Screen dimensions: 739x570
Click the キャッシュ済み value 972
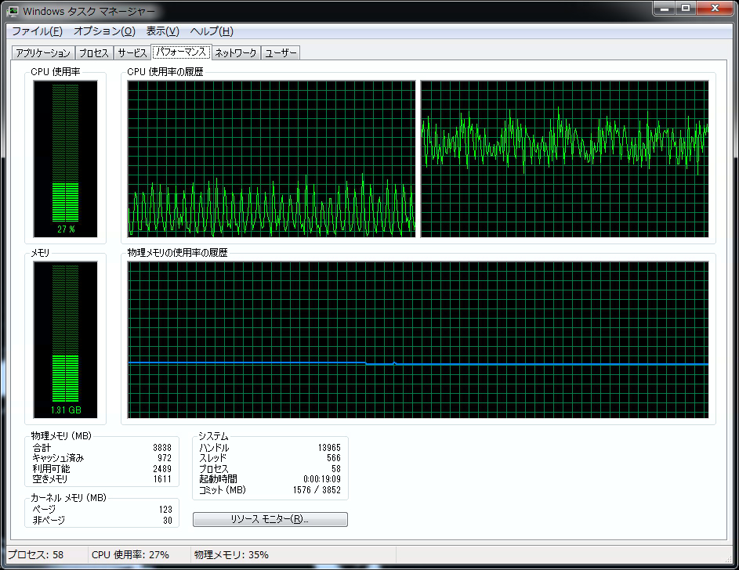coord(165,458)
